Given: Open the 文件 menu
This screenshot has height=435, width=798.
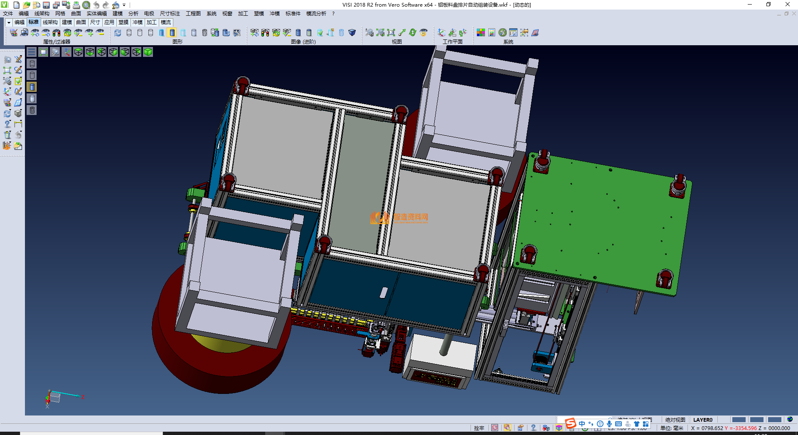Looking at the screenshot, I should [x=8, y=14].
